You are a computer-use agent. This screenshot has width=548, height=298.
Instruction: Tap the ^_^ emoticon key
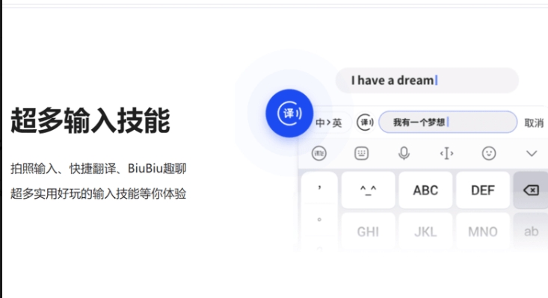tap(368, 190)
